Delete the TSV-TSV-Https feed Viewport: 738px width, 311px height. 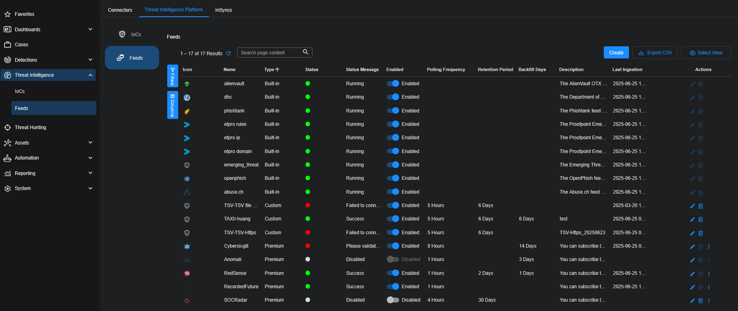coord(701,233)
